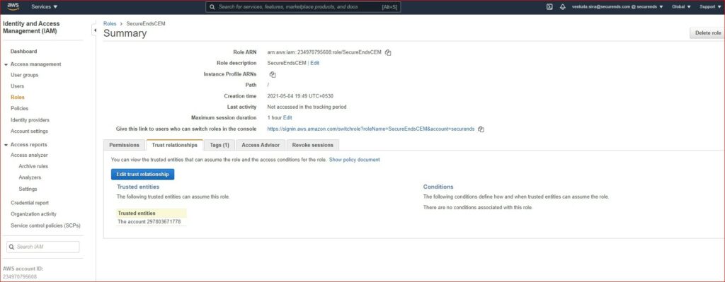Click the Roles breadcrumb link
The height and width of the screenshot is (282, 725).
(110, 23)
